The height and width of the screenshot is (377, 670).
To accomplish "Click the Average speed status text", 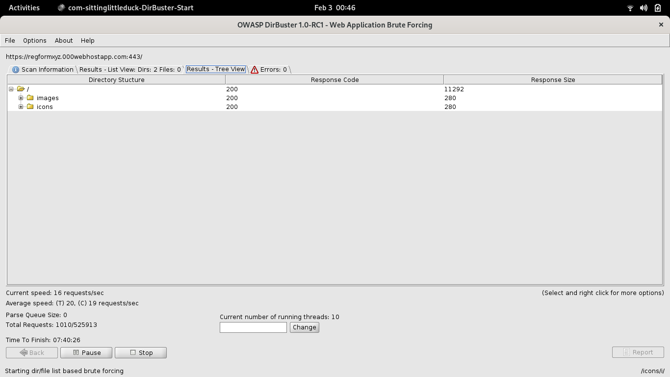I will pos(72,303).
